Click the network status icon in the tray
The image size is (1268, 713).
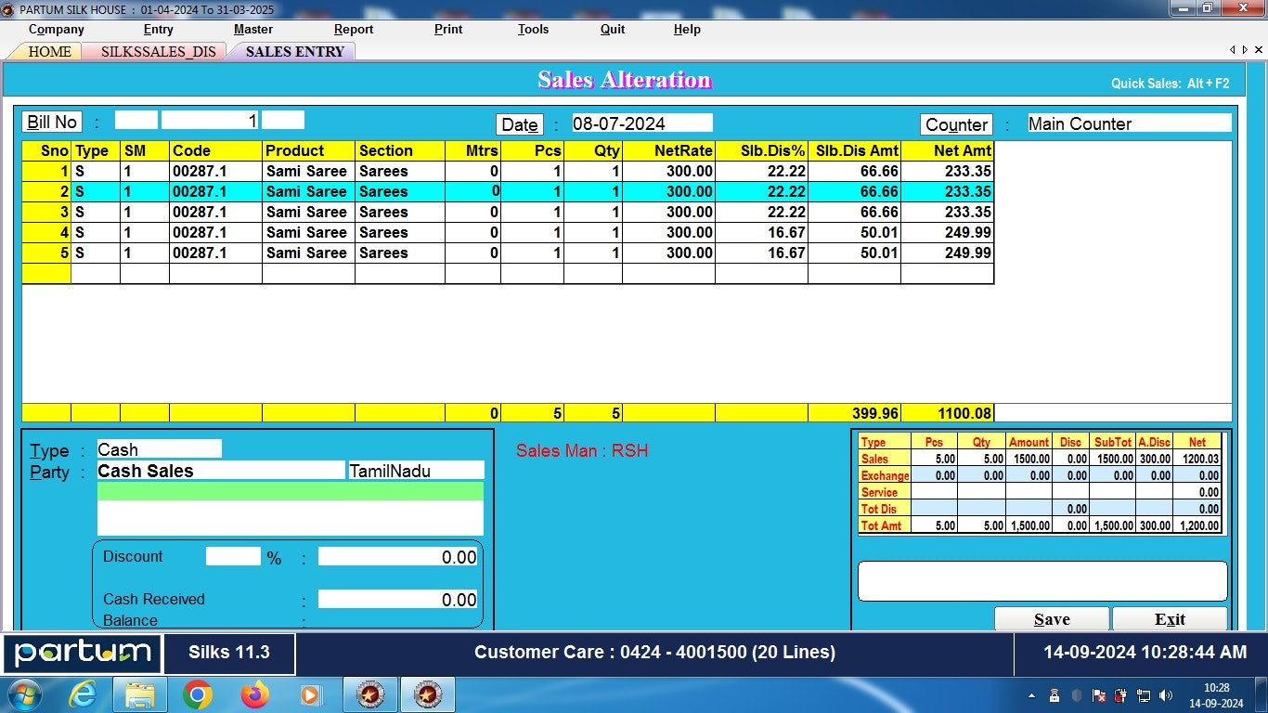[x=1145, y=695]
